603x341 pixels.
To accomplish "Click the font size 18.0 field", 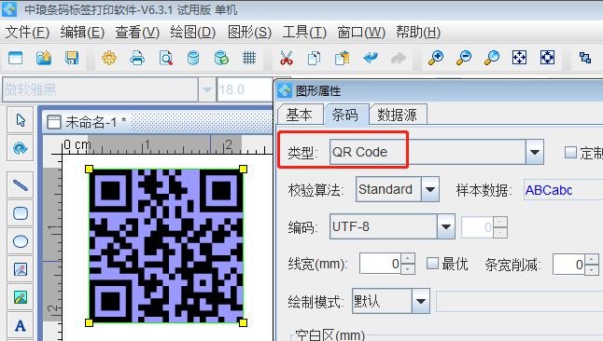I will 245,89.
